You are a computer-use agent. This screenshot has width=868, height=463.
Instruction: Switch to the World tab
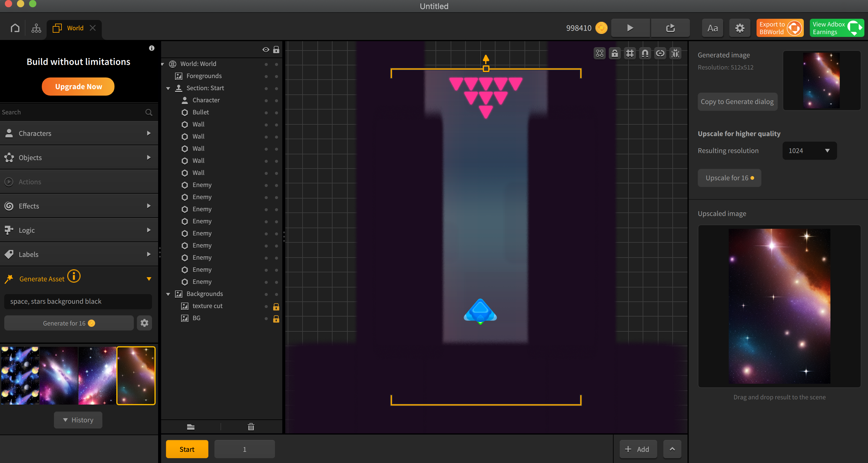pos(75,28)
